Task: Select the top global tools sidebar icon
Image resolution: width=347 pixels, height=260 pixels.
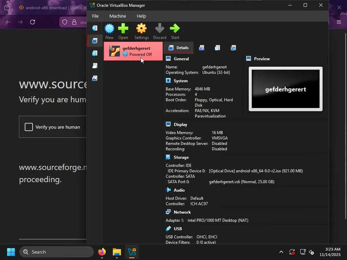Action: click(x=95, y=28)
